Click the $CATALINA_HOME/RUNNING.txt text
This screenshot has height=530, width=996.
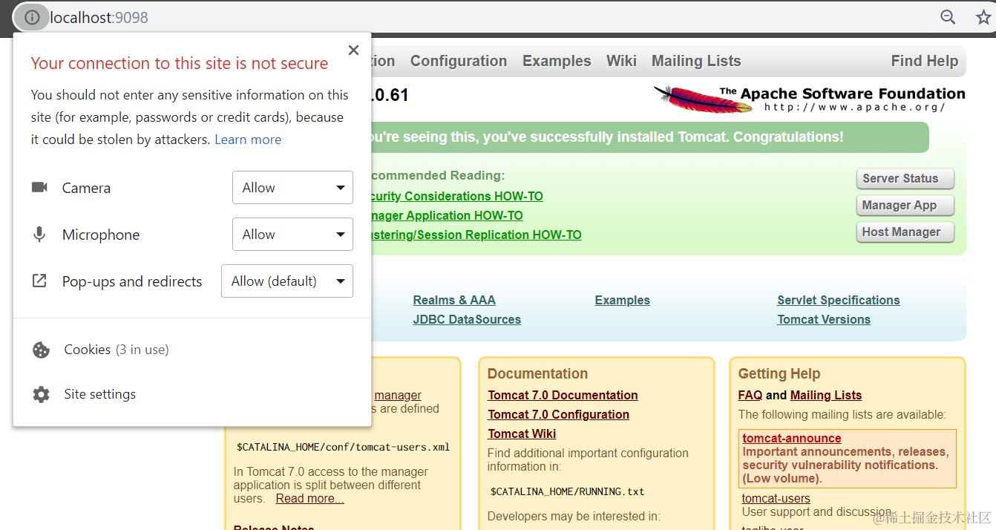(568, 491)
